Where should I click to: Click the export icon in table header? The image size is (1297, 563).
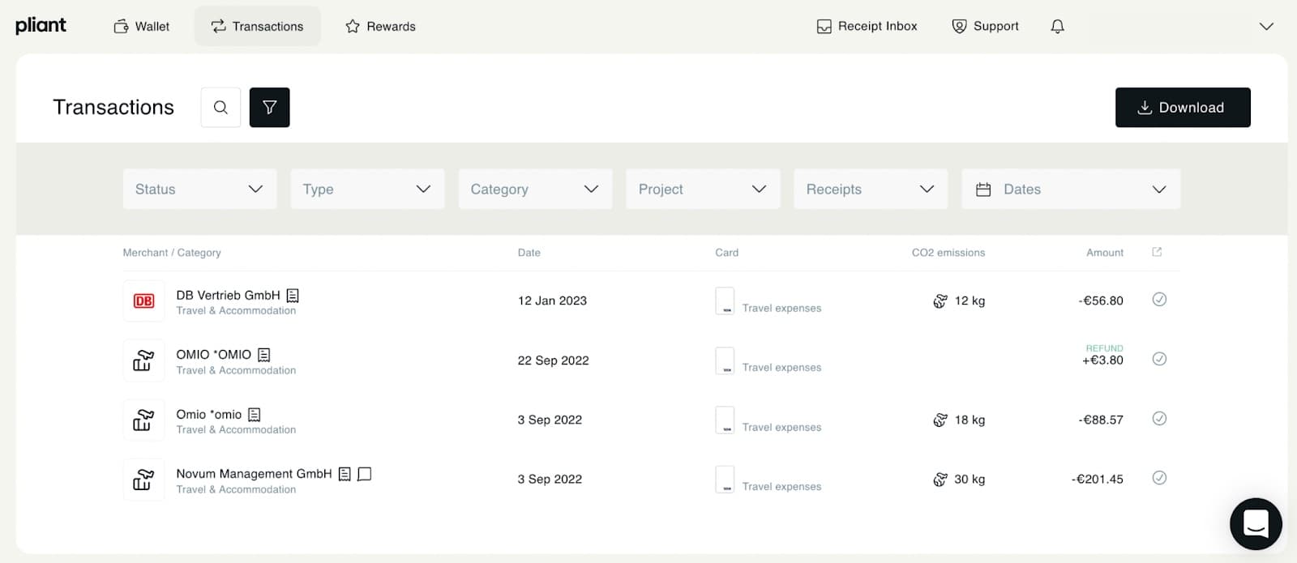[1157, 253]
